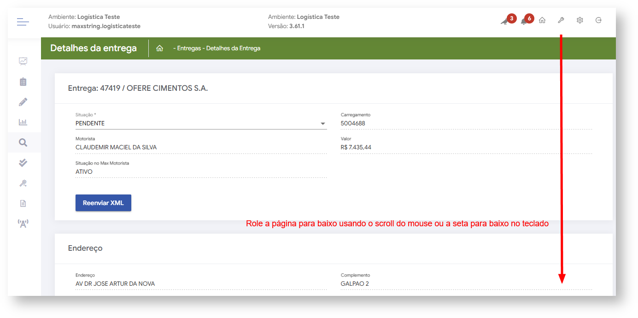Go to Entregas in breadcrumb

click(189, 48)
